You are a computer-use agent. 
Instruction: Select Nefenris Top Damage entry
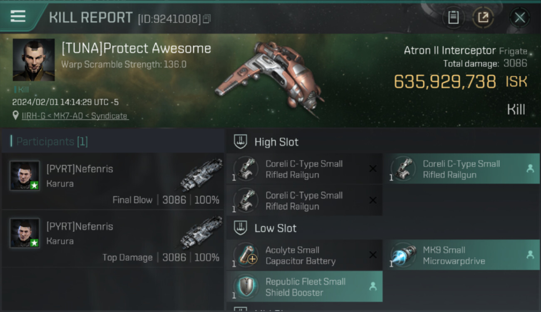(x=113, y=238)
